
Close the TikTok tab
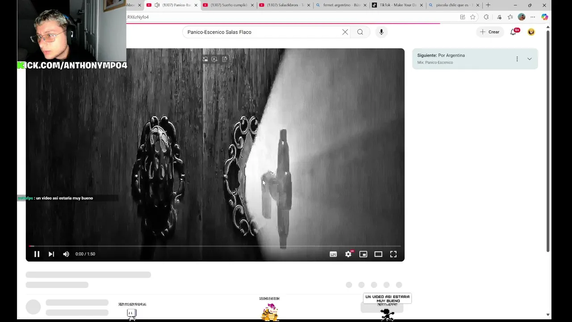point(421,5)
